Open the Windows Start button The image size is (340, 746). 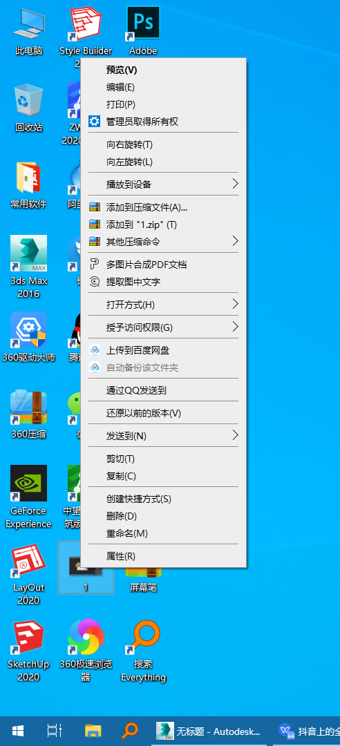point(18,731)
